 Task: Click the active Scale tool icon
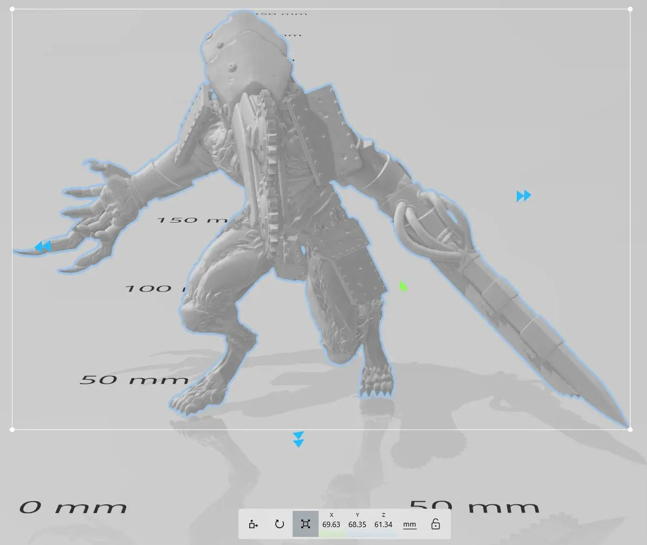coord(306,524)
